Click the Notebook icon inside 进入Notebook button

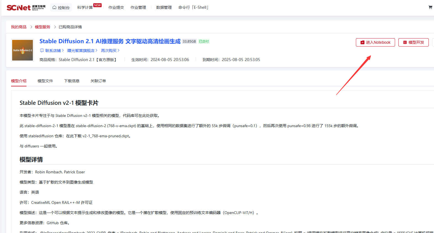(362, 42)
